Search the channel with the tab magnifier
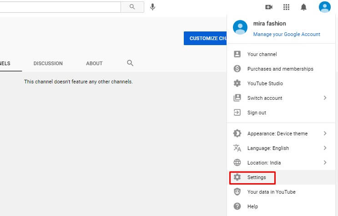Image resolution: width=338 pixels, height=216 pixels. 130,63
